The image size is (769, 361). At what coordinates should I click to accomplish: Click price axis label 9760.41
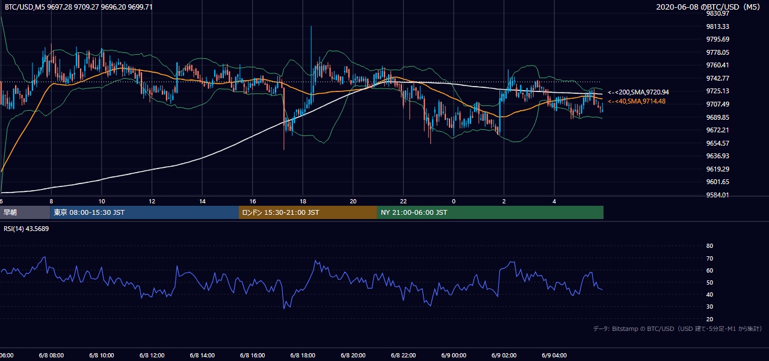(717, 65)
